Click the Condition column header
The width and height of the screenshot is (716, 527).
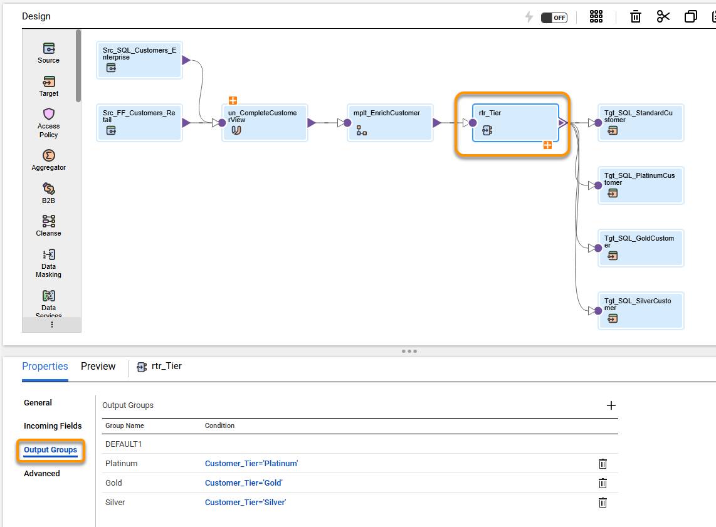point(219,425)
